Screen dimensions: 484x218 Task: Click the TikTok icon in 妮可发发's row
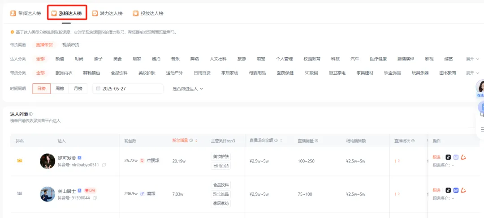(448, 157)
